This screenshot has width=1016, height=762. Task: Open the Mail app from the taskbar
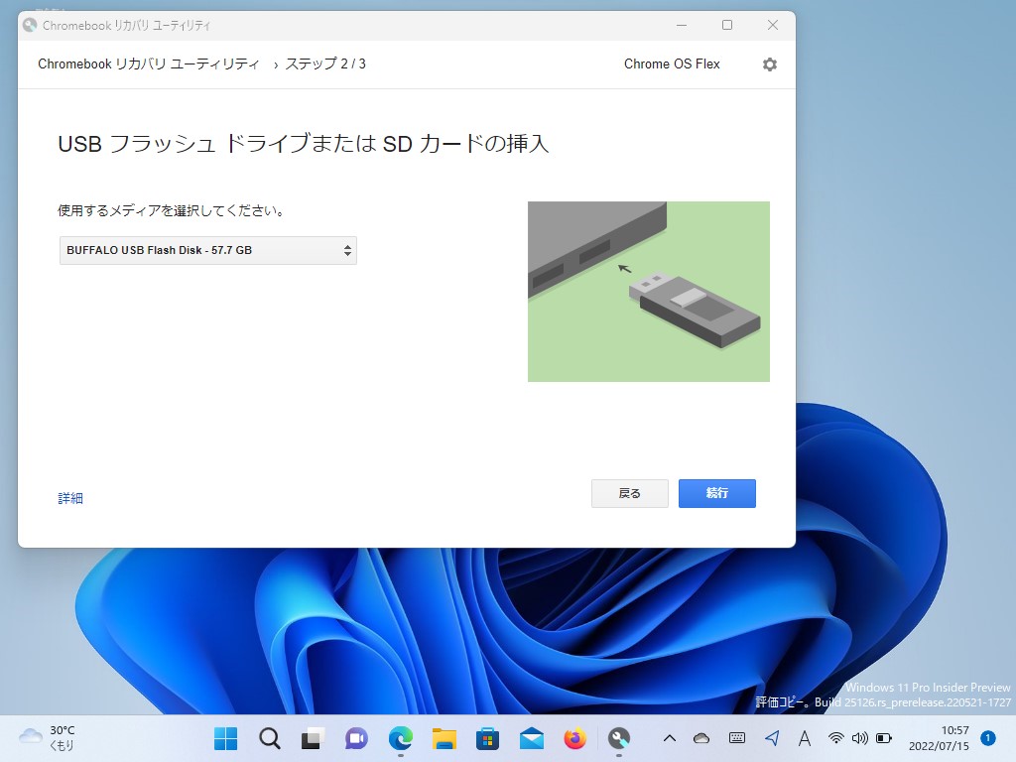pos(530,738)
